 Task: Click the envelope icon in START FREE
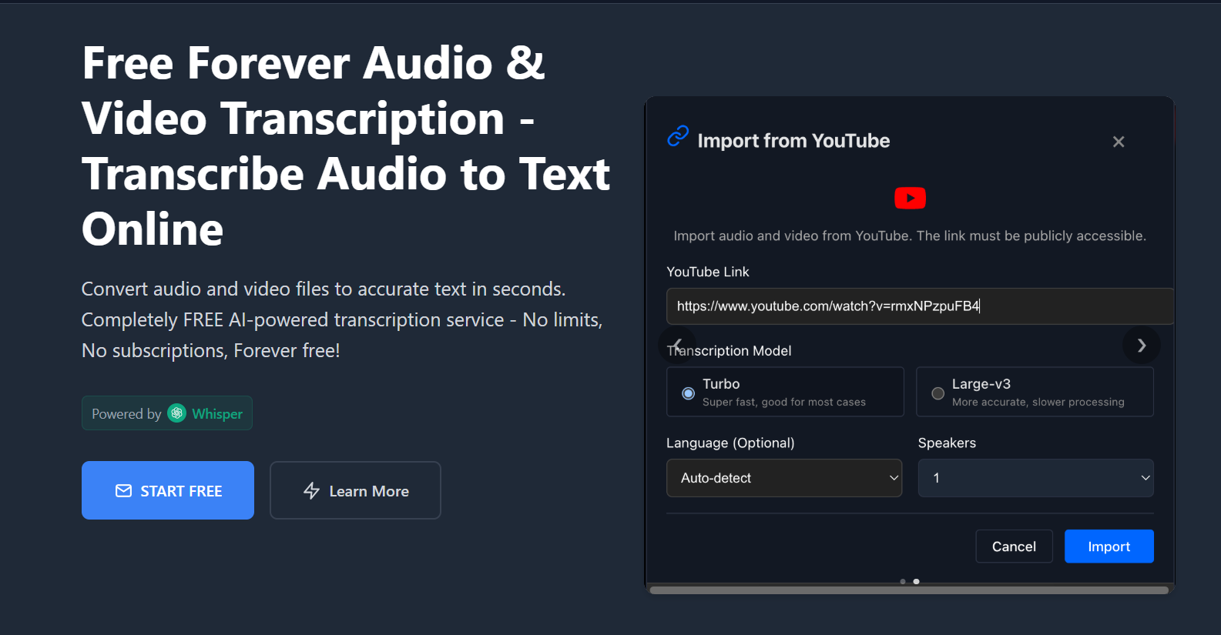tap(123, 491)
